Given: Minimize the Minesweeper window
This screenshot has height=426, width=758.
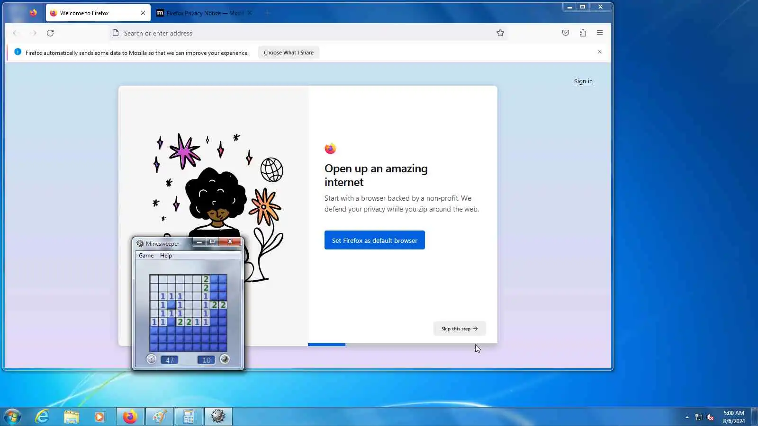Looking at the screenshot, I should [199, 242].
